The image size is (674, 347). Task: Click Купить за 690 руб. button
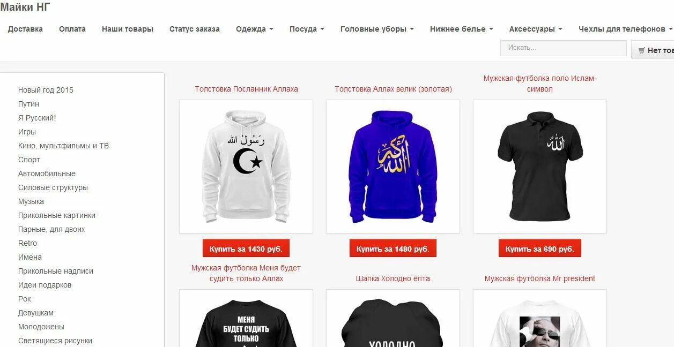(540, 248)
